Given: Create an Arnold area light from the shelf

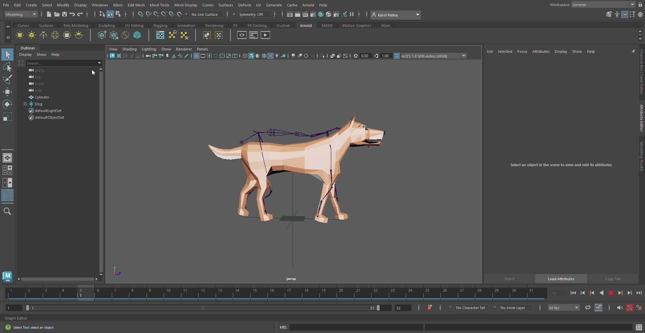Looking at the screenshot, I should [20, 35].
